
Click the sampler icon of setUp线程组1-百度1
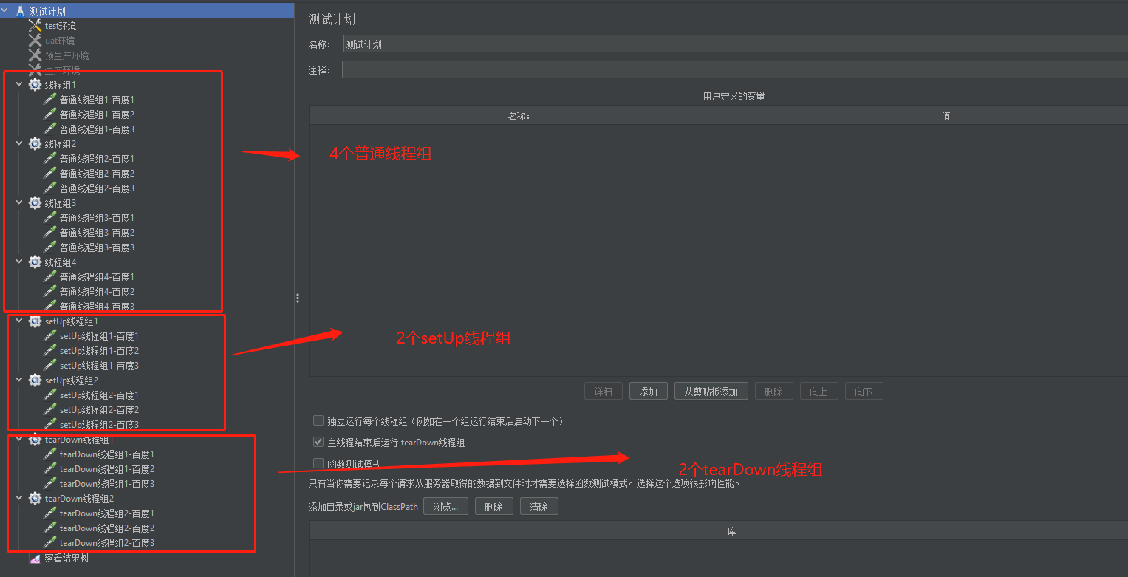pos(49,336)
